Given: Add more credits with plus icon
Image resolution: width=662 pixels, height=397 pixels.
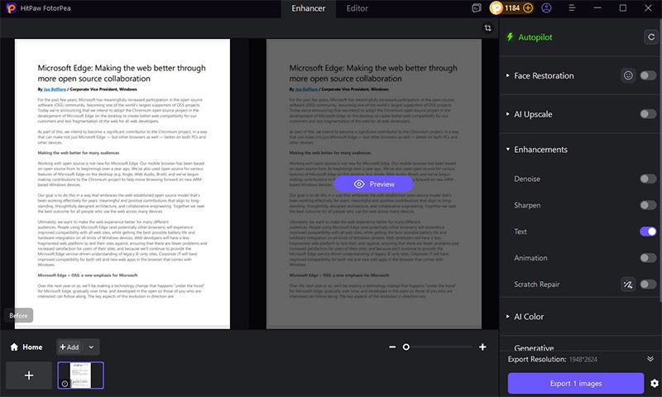Looking at the screenshot, I should tap(528, 8).
